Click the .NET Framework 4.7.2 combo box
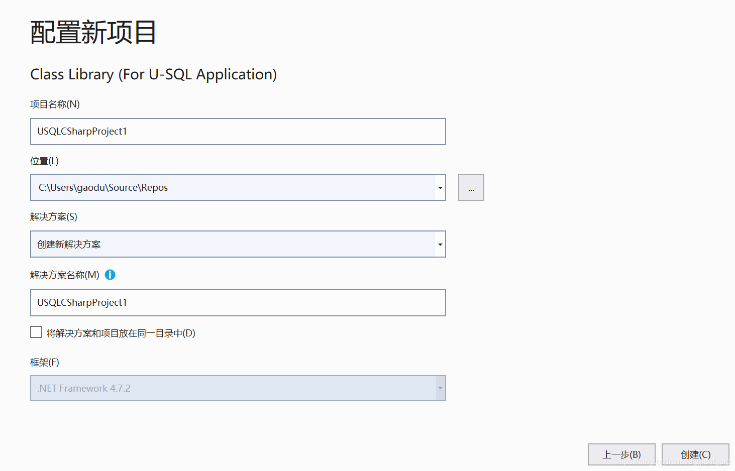Screen dimensions: 735x471 pyautogui.click(x=232, y=388)
